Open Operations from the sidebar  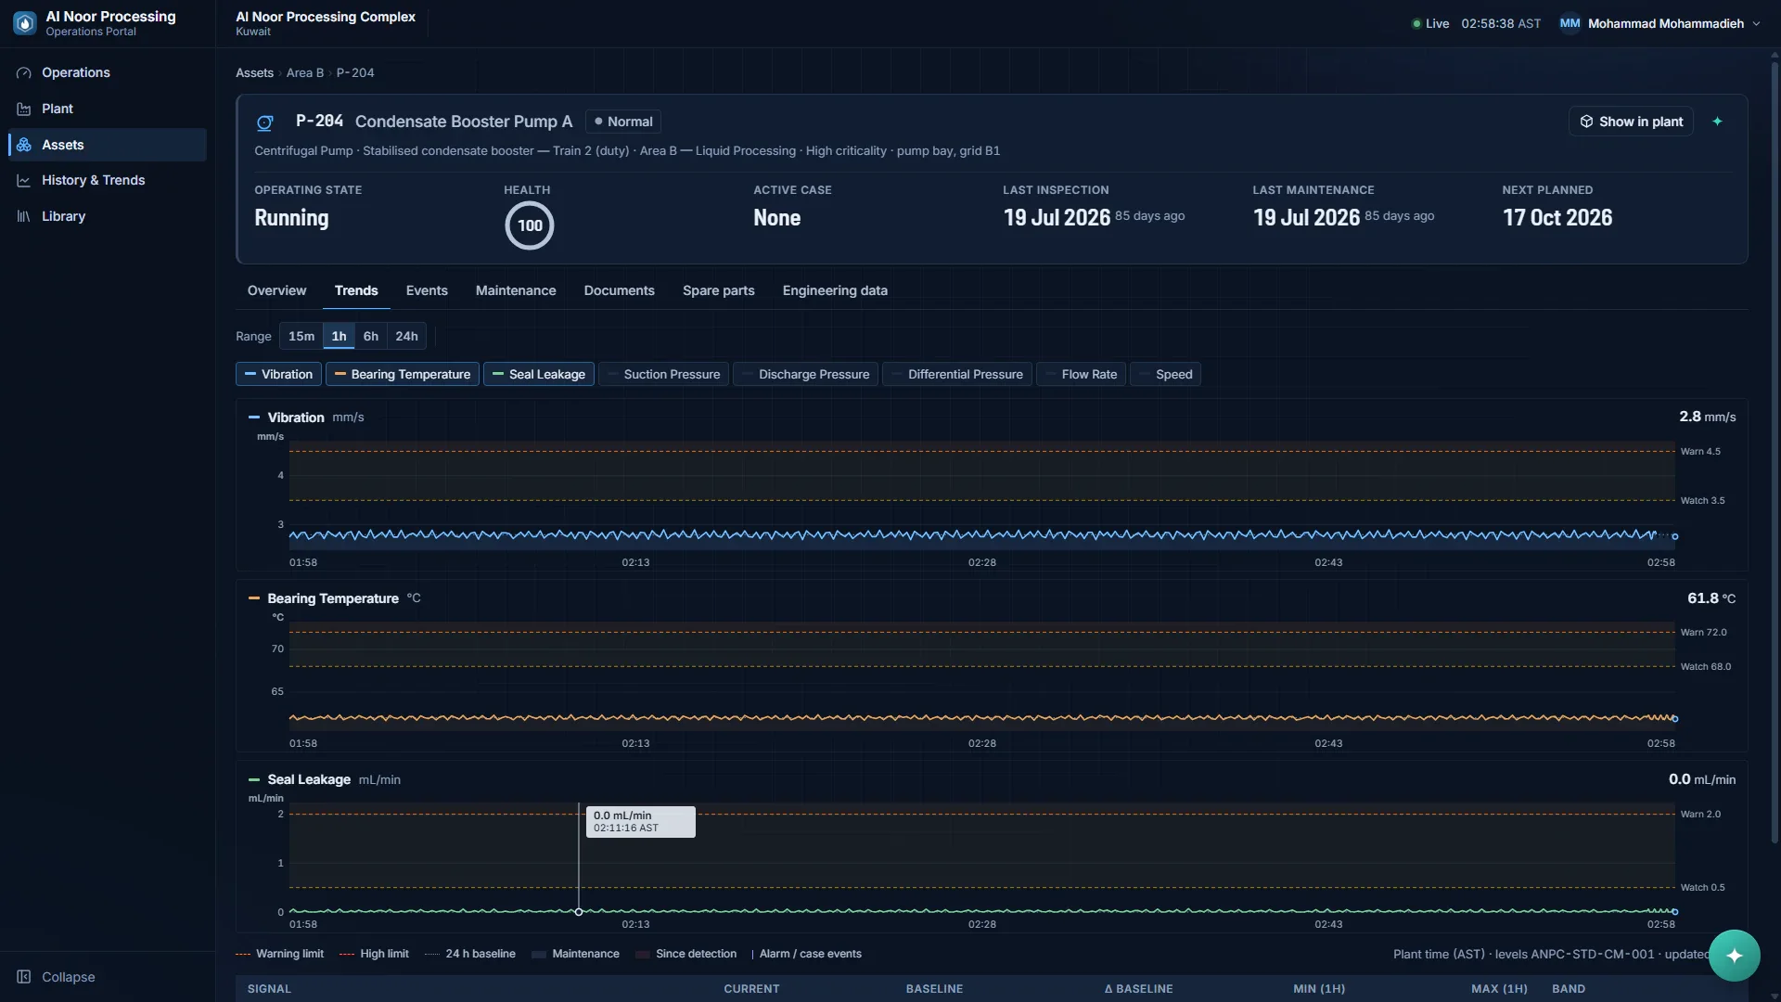coord(107,72)
